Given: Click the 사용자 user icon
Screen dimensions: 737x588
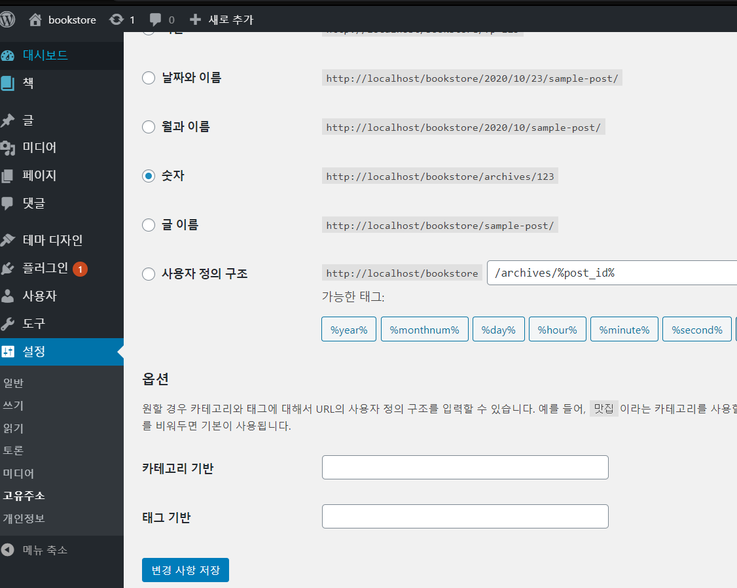Looking at the screenshot, I should click(7, 296).
